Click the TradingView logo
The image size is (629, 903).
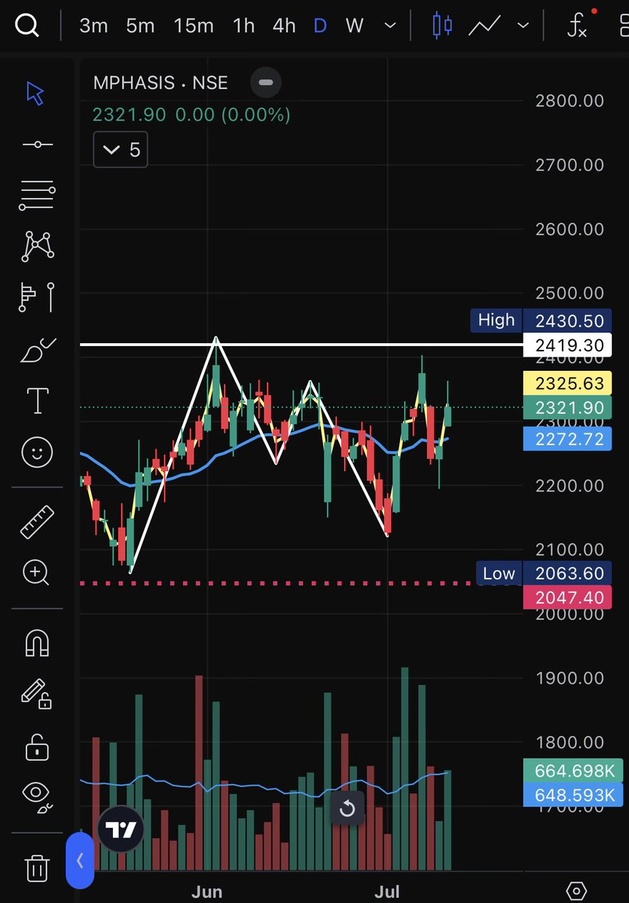(121, 829)
